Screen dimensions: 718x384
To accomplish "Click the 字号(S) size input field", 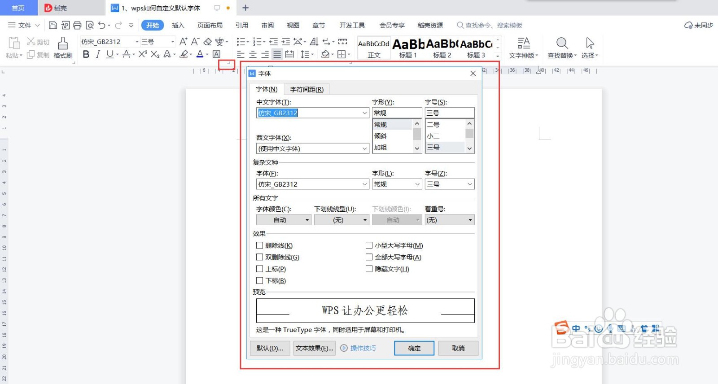I will coord(450,113).
